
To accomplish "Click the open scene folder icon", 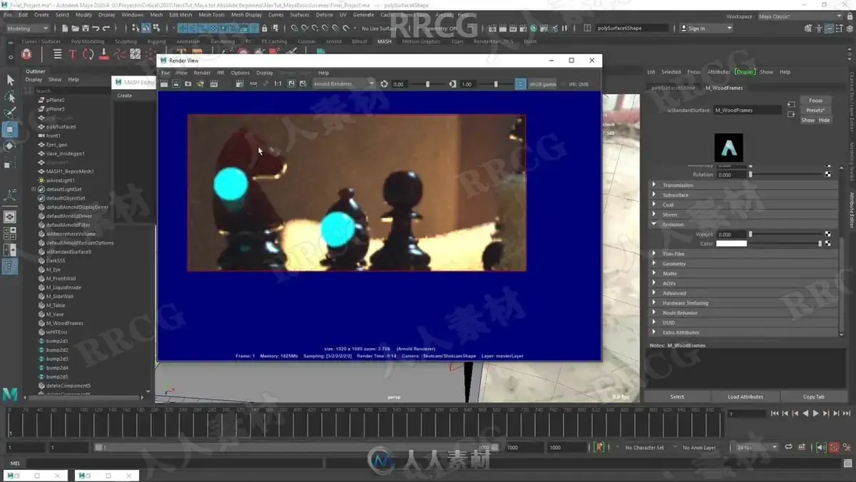I will [76, 29].
